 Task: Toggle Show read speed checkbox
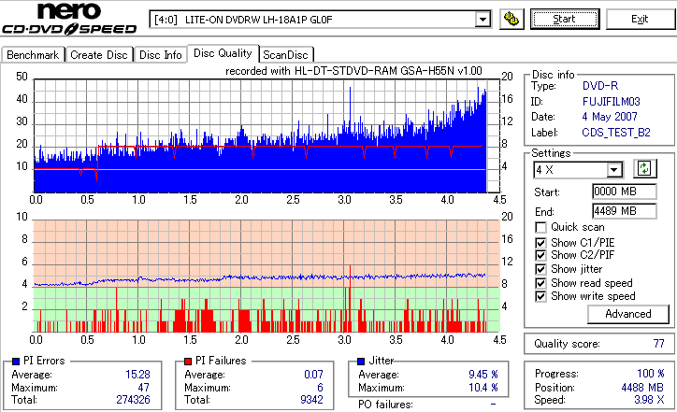540,283
